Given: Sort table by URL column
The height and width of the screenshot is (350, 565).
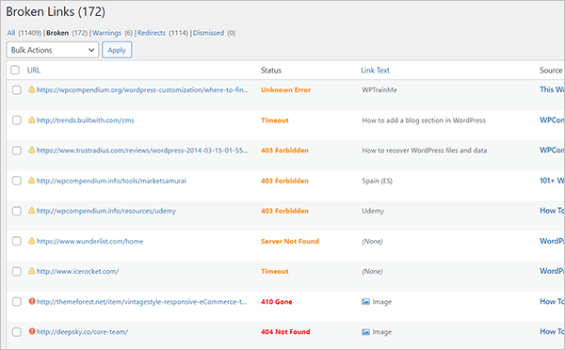Looking at the screenshot, I should pos(34,71).
